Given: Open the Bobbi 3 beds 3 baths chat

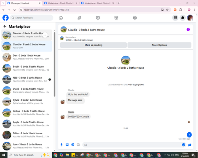Looking at the screenshot, I should (27, 68).
